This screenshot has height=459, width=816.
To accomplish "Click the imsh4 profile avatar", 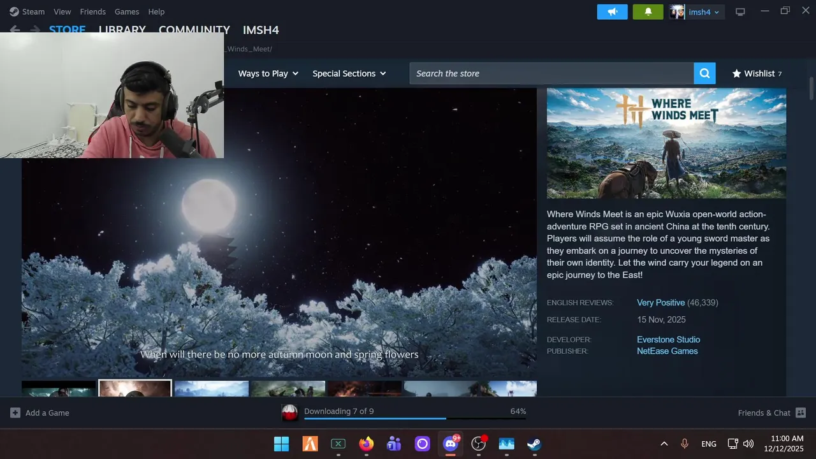I will pos(677,11).
